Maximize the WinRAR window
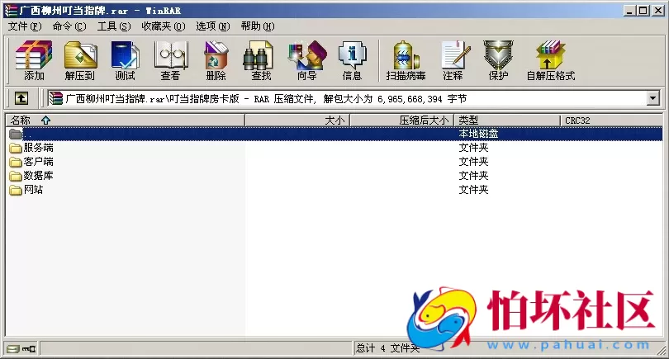Viewport: 669px width, 359px height. [x=643, y=11]
